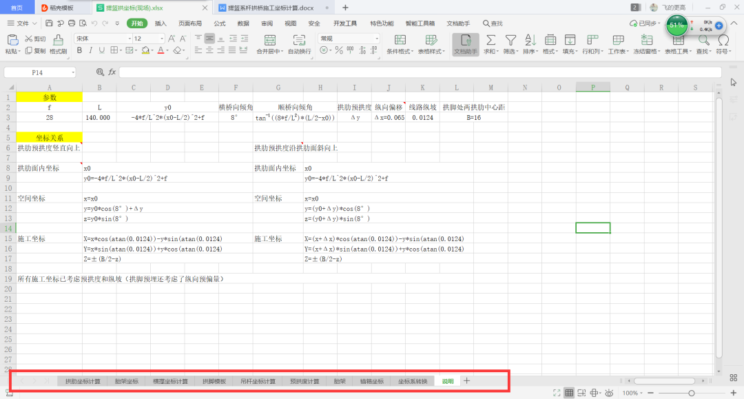Click the Undo arrow icon
The width and height of the screenshot is (744, 399).
[x=94, y=23]
